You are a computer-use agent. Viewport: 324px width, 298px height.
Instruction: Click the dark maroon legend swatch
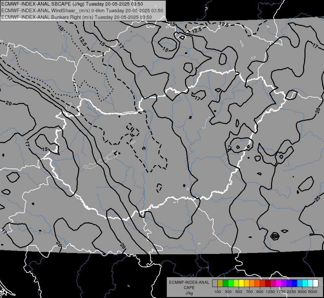click(x=268, y=283)
